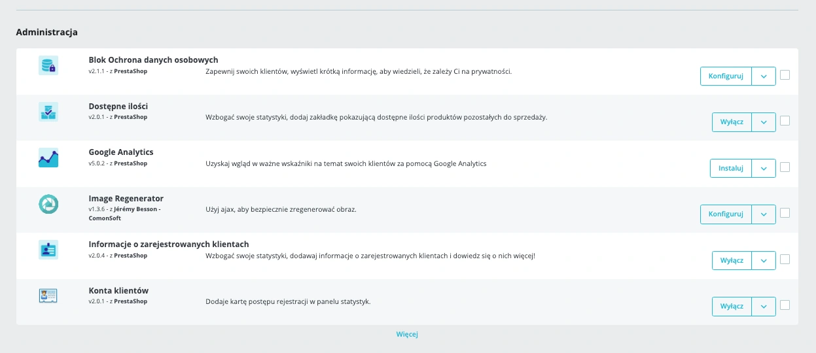Screen dimensions: 816x353
Task: Click the Blok Ochrona danych osobowych module icon
Action: tap(48, 65)
